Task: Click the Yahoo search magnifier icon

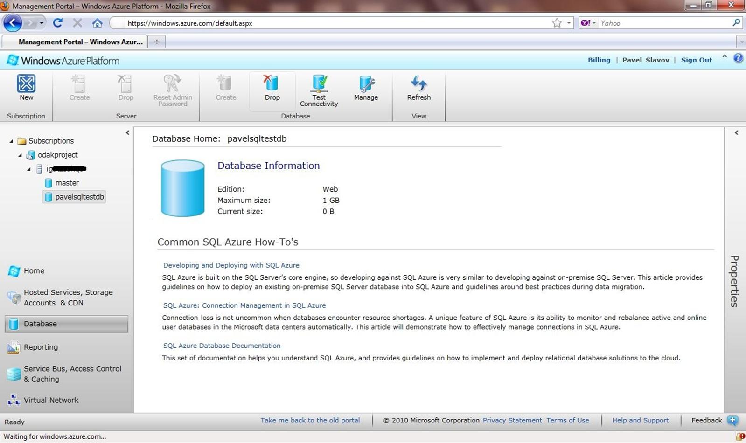Action: [736, 22]
